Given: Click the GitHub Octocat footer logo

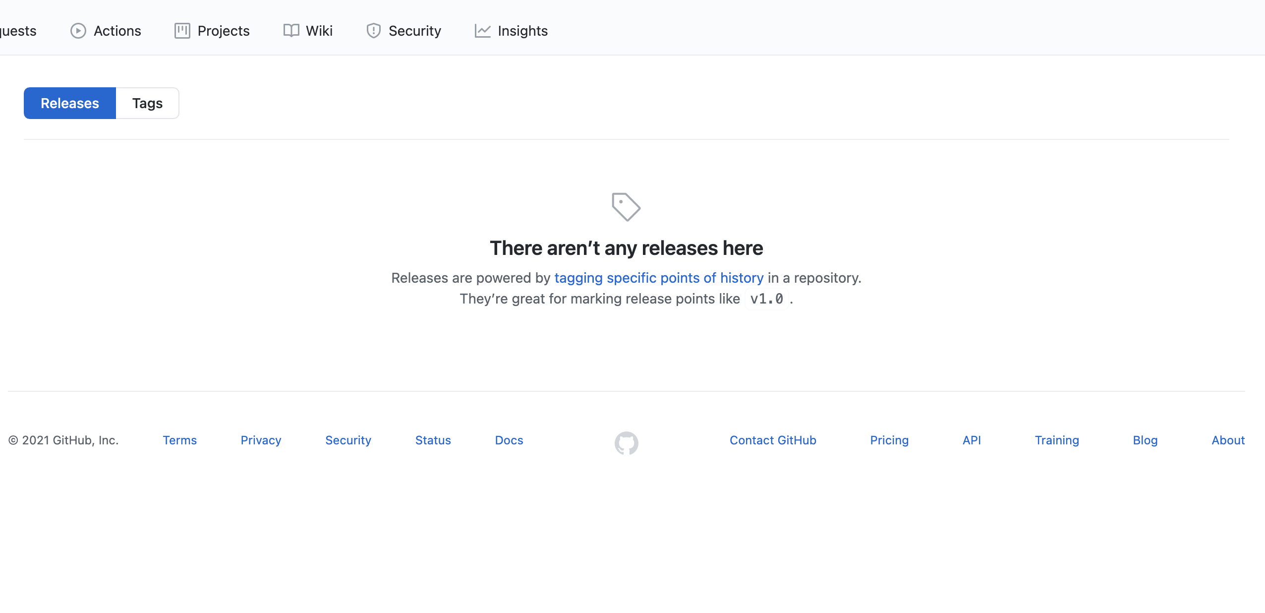Looking at the screenshot, I should point(626,442).
